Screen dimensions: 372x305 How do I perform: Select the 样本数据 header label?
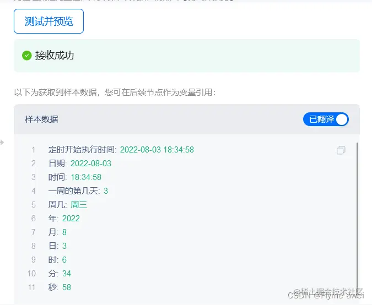(41, 119)
